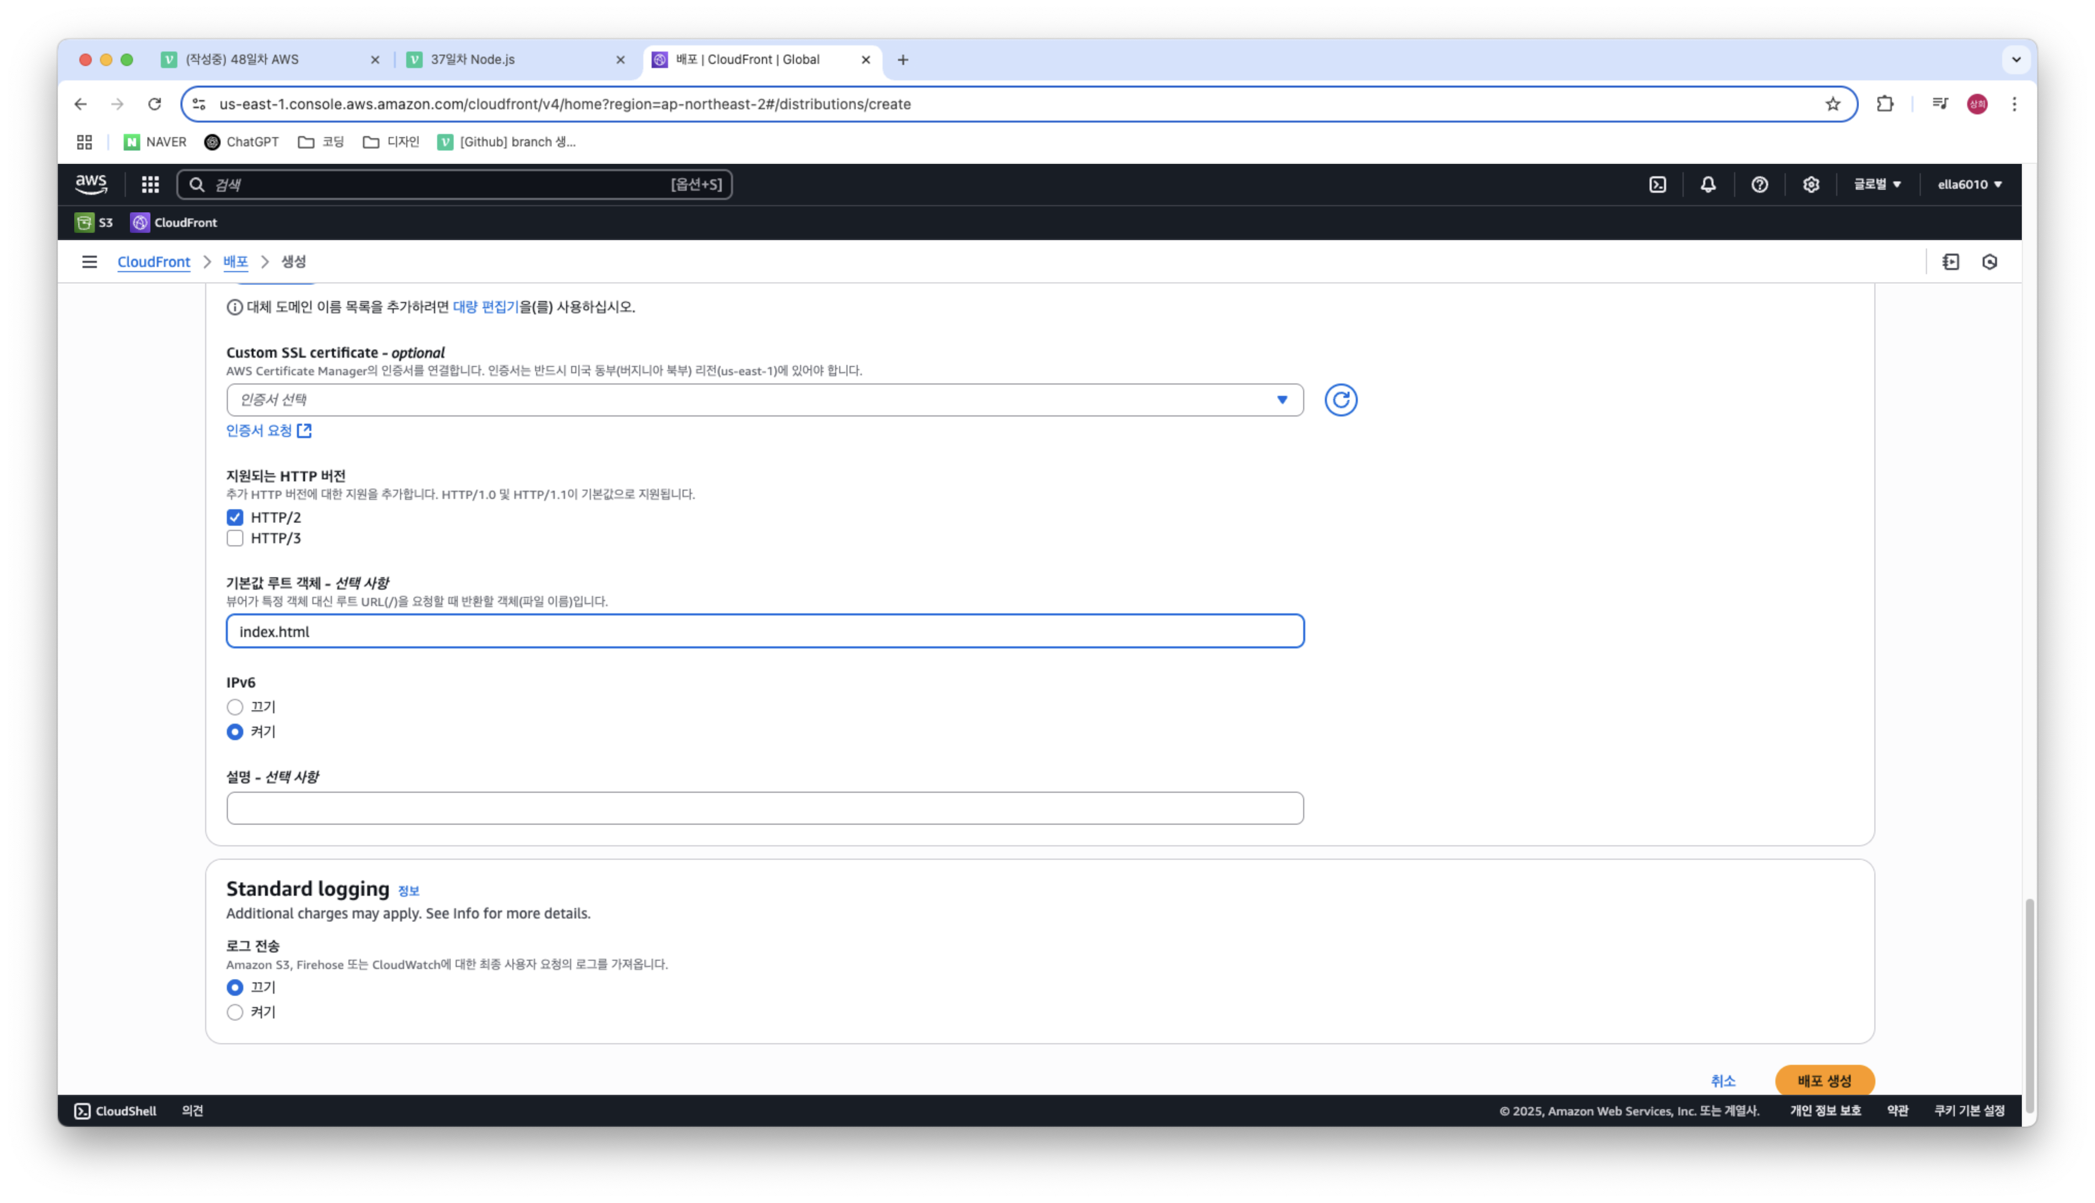Open the 디자인 bookmark folder

coord(391,142)
